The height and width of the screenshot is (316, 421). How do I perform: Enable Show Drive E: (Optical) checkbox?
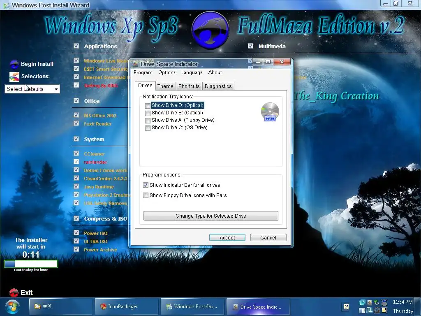tap(148, 113)
